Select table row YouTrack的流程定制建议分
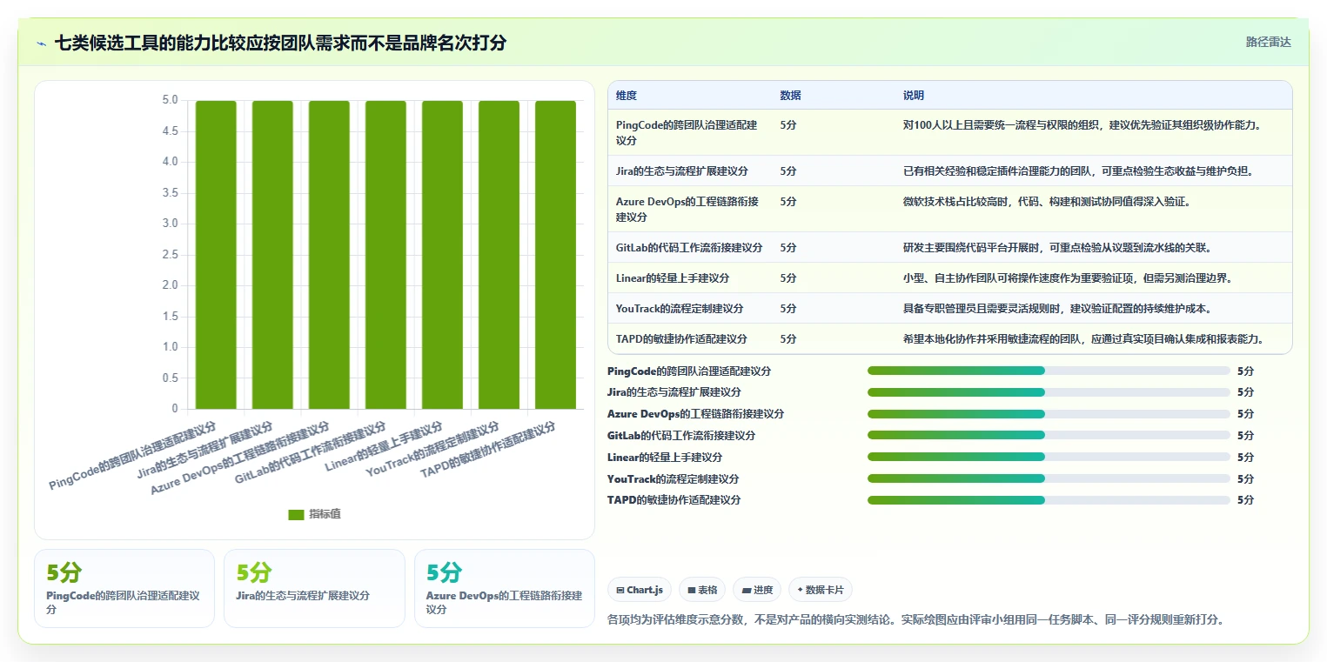The height and width of the screenshot is (662, 1327). click(950, 308)
